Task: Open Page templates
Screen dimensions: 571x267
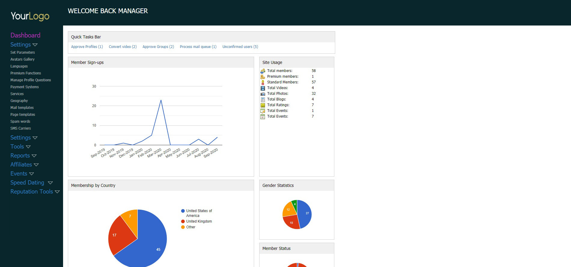Action: (x=23, y=115)
